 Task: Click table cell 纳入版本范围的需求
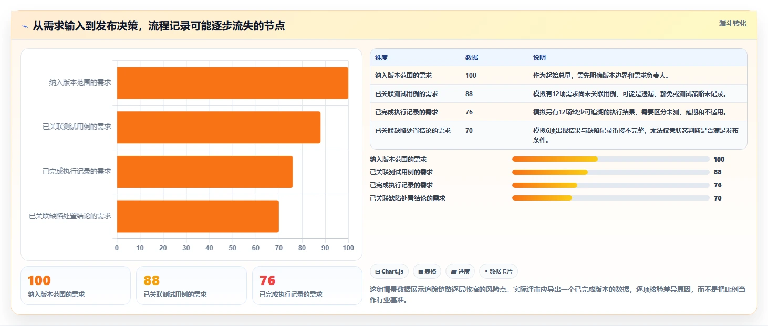[x=403, y=76]
